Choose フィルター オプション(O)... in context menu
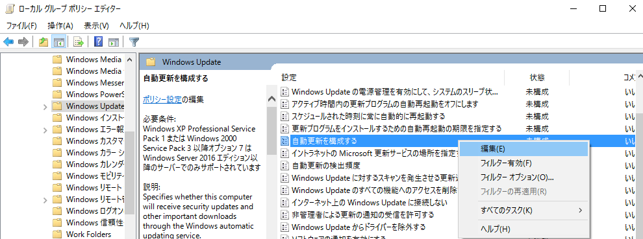This screenshot has height=239, width=643. click(523, 177)
